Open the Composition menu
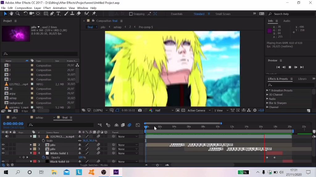The height and width of the screenshot is (177, 316). [23, 8]
